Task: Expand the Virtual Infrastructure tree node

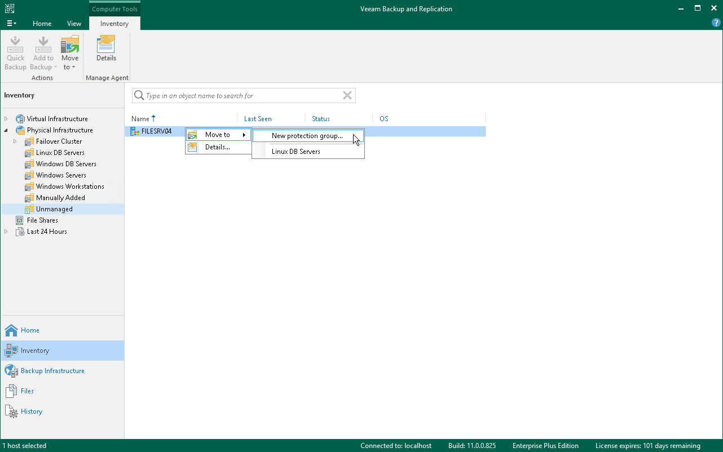Action: tap(6, 119)
